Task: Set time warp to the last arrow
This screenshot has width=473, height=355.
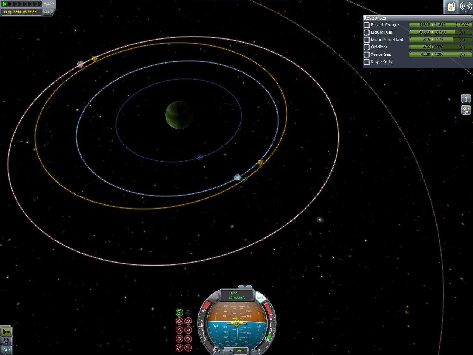Action: (40, 4)
